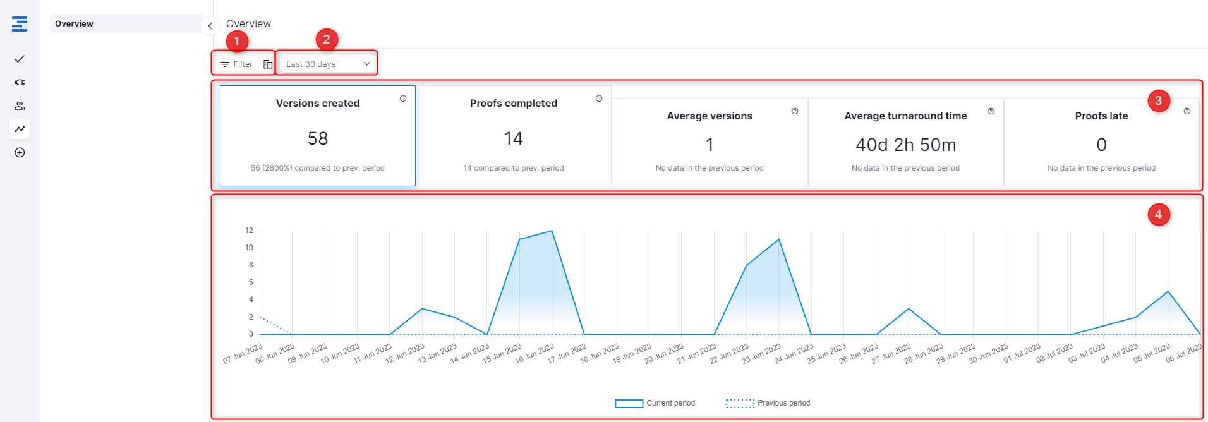Click help icon on Proofs completed card
This screenshot has height=422, width=1208.
tap(599, 99)
